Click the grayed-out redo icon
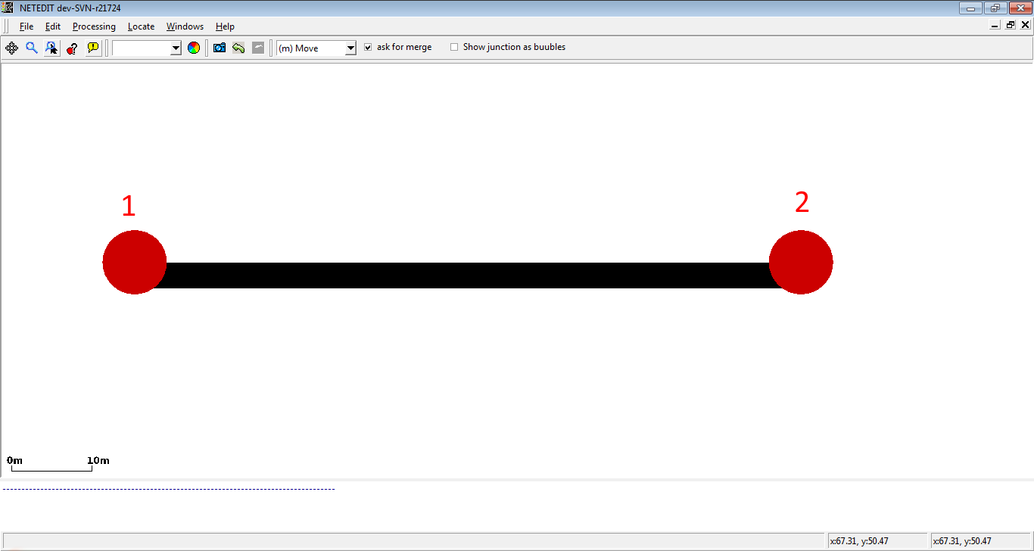 point(258,48)
